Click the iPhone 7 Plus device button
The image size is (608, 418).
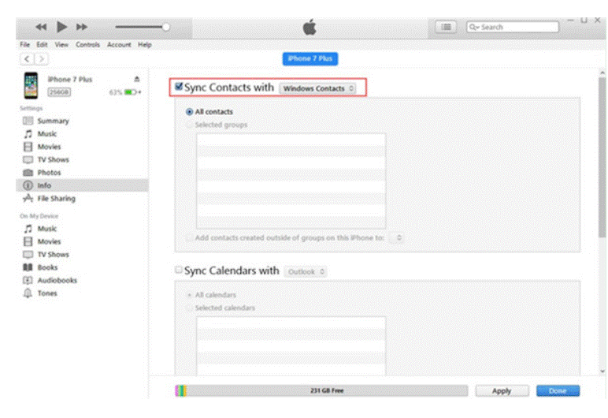coord(310,58)
